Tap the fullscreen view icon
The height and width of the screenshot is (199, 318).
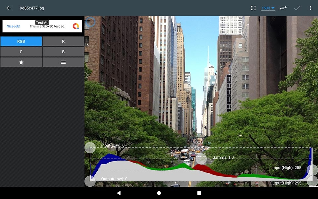[x=253, y=8]
